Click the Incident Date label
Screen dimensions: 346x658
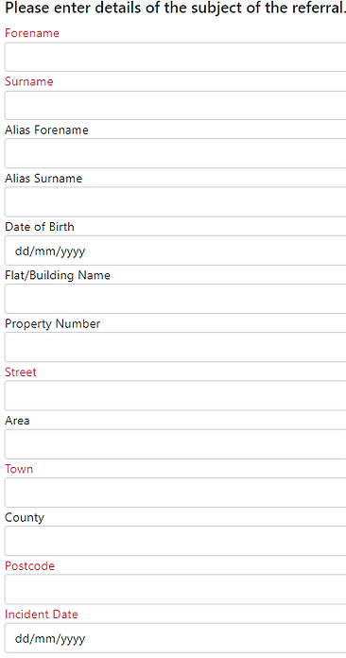click(42, 615)
